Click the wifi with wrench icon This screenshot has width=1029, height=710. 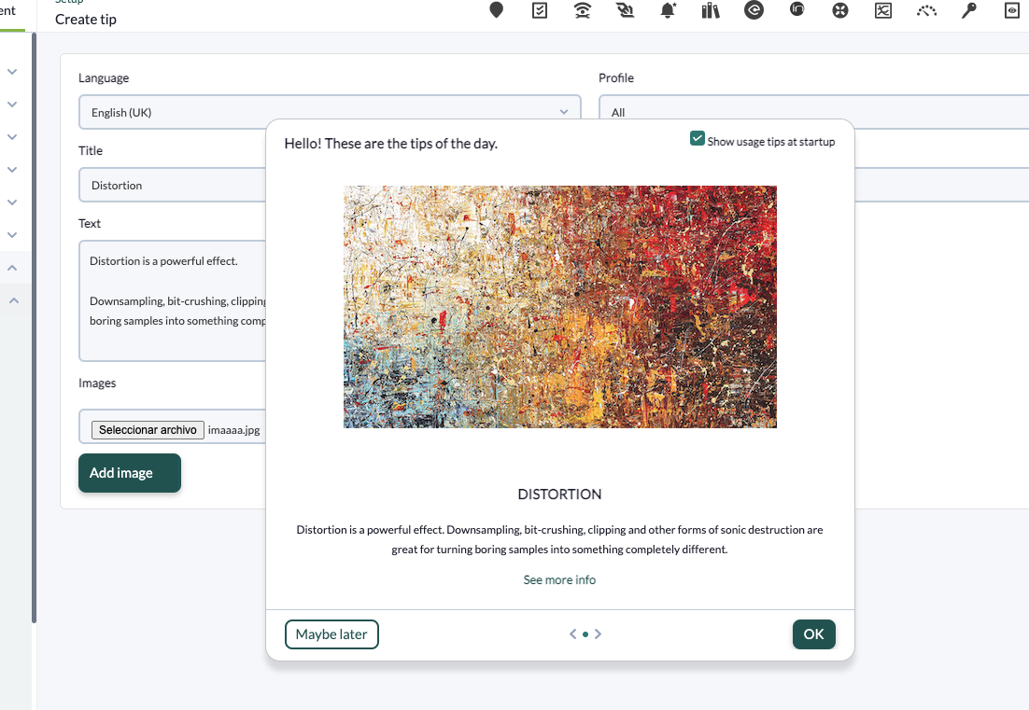click(582, 10)
